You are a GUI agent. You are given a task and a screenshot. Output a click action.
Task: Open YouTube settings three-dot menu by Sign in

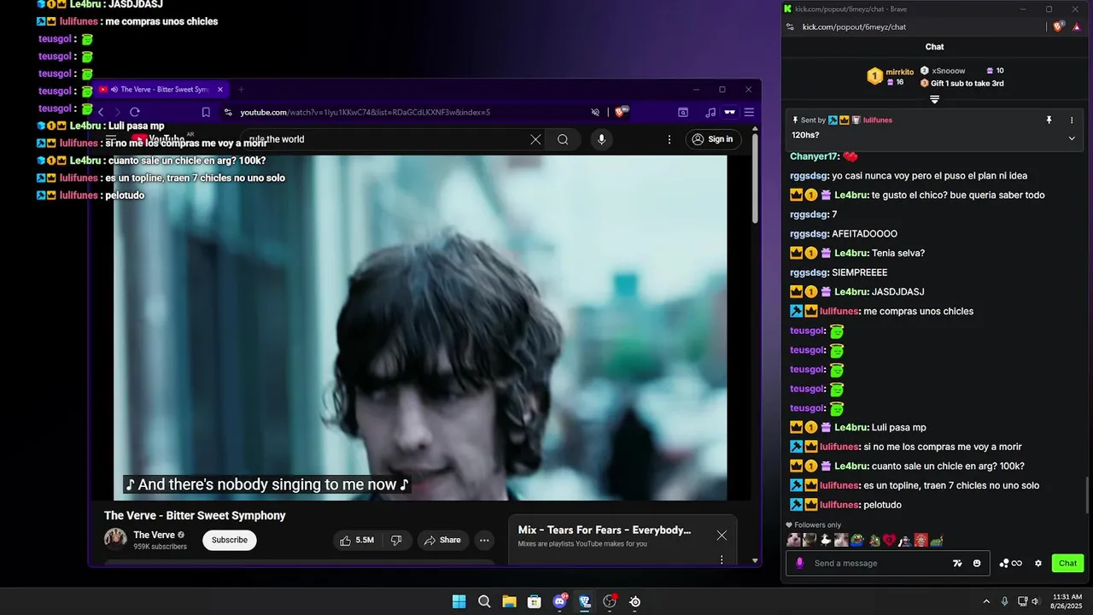coord(669,139)
